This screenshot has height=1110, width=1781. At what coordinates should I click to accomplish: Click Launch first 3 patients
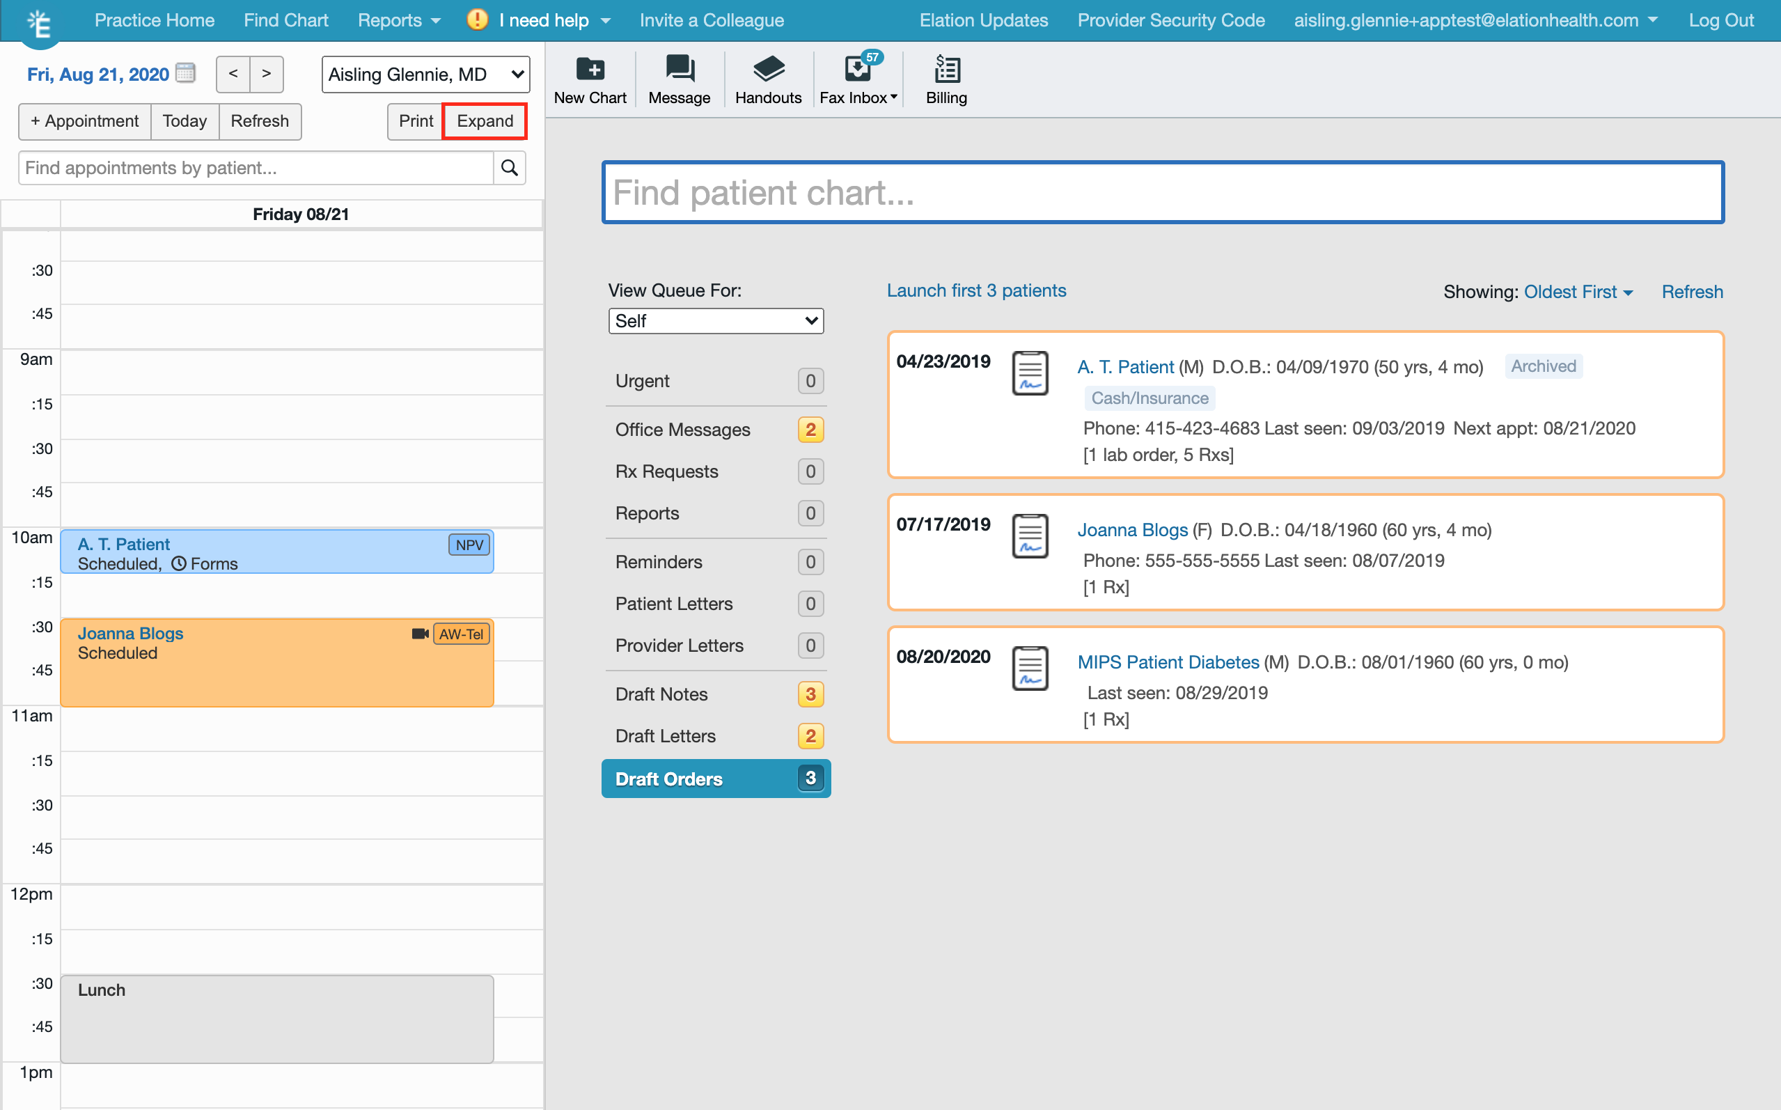pyautogui.click(x=976, y=290)
